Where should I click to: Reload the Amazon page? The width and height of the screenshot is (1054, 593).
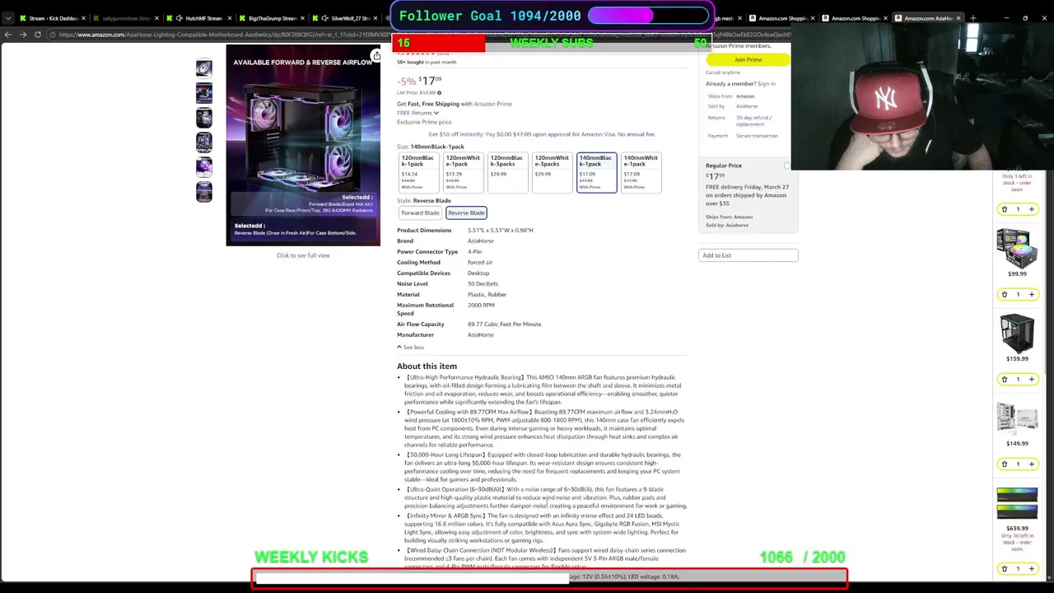point(38,35)
